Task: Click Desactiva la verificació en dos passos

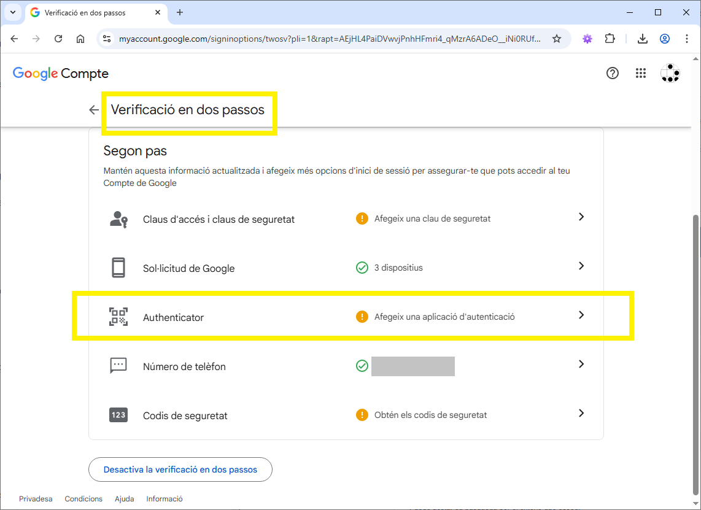Action: pyautogui.click(x=180, y=469)
